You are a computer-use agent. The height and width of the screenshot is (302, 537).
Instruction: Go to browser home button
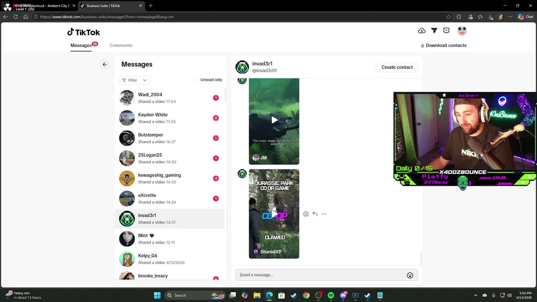click(26, 17)
